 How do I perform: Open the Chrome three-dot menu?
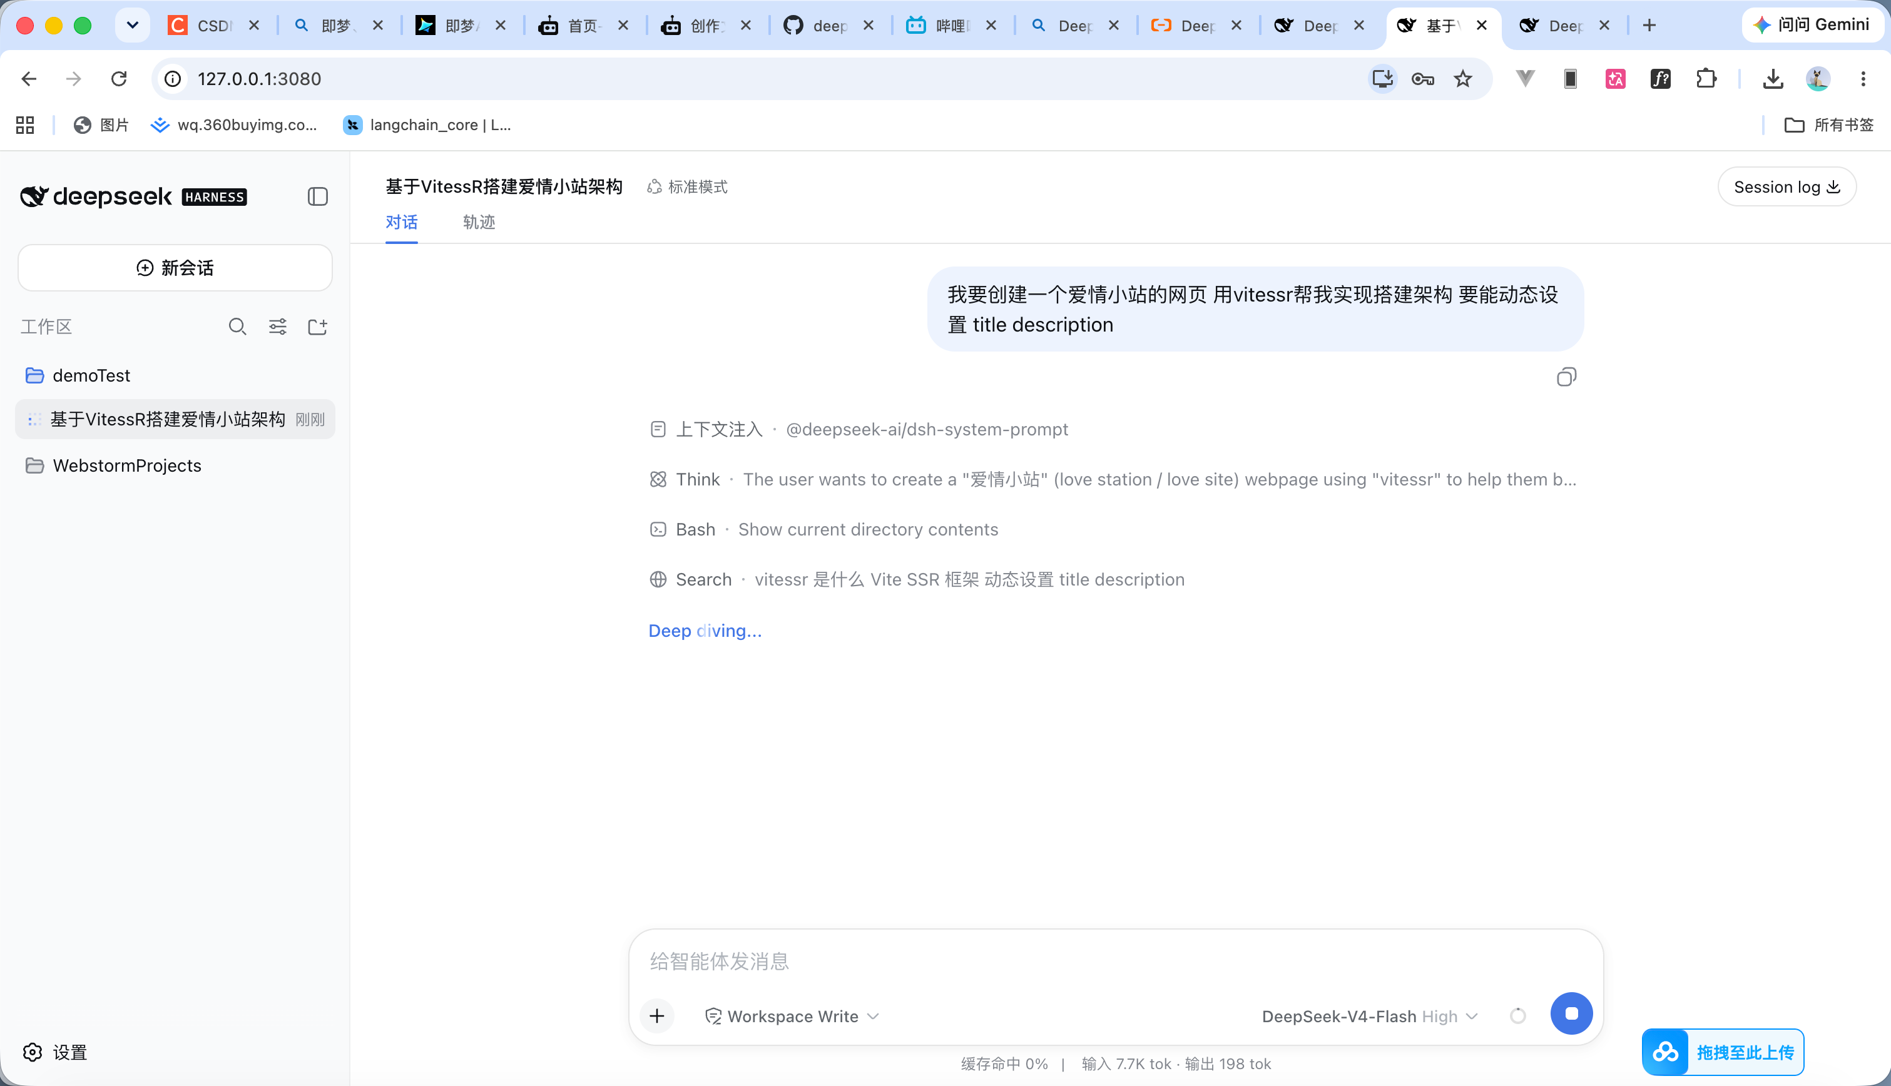[x=1863, y=78]
